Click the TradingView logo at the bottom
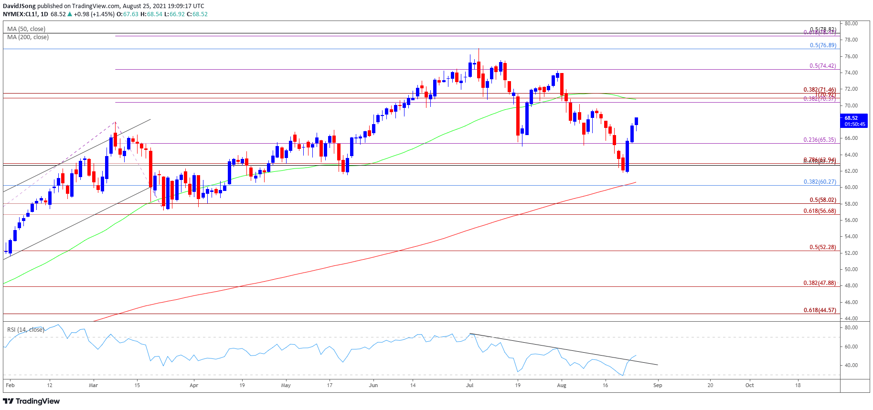Screen dimensions: 873x410 (32, 401)
